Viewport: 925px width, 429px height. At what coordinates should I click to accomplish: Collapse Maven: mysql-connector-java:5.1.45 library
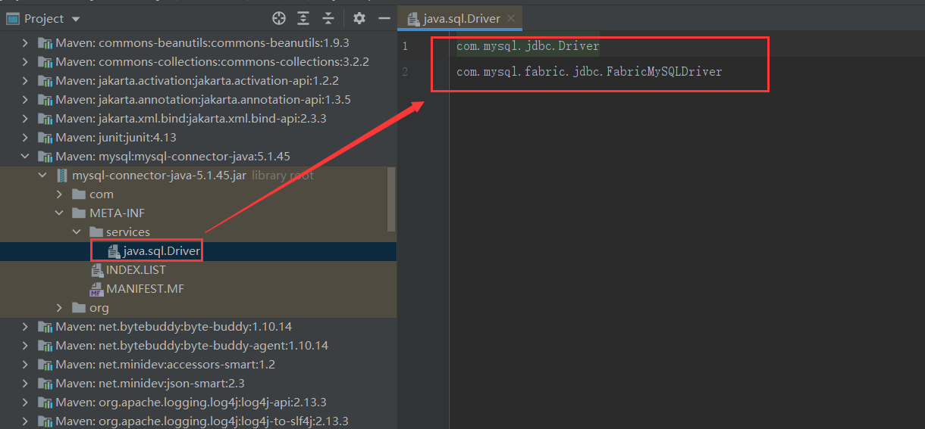tap(26, 156)
